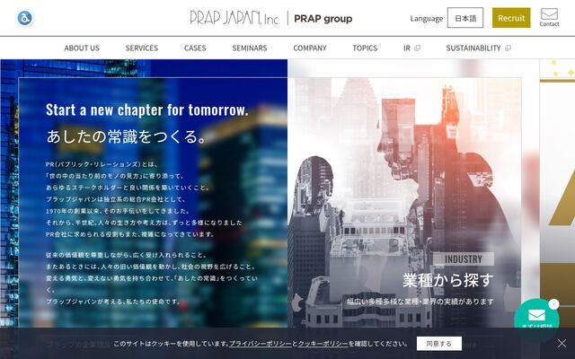Screen dimensions: 575x359
Task: Open the プライバシーポリシー link in cookie bar
Action: point(260,344)
